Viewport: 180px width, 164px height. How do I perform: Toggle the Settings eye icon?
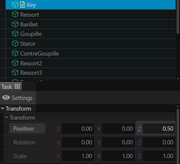click(x=6, y=98)
